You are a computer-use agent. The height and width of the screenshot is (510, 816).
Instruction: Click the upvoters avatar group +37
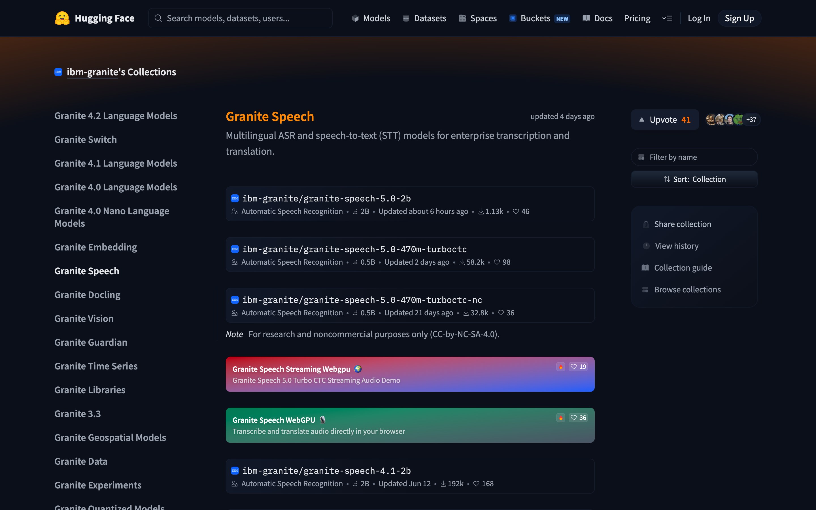coord(733,120)
